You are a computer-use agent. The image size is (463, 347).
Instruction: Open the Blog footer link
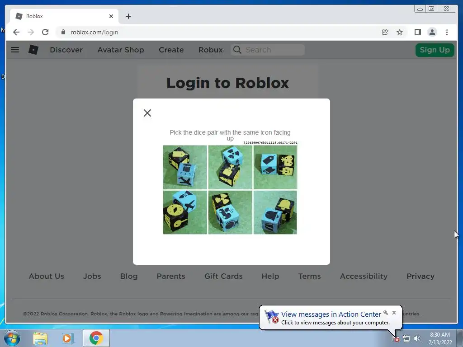pos(129,276)
